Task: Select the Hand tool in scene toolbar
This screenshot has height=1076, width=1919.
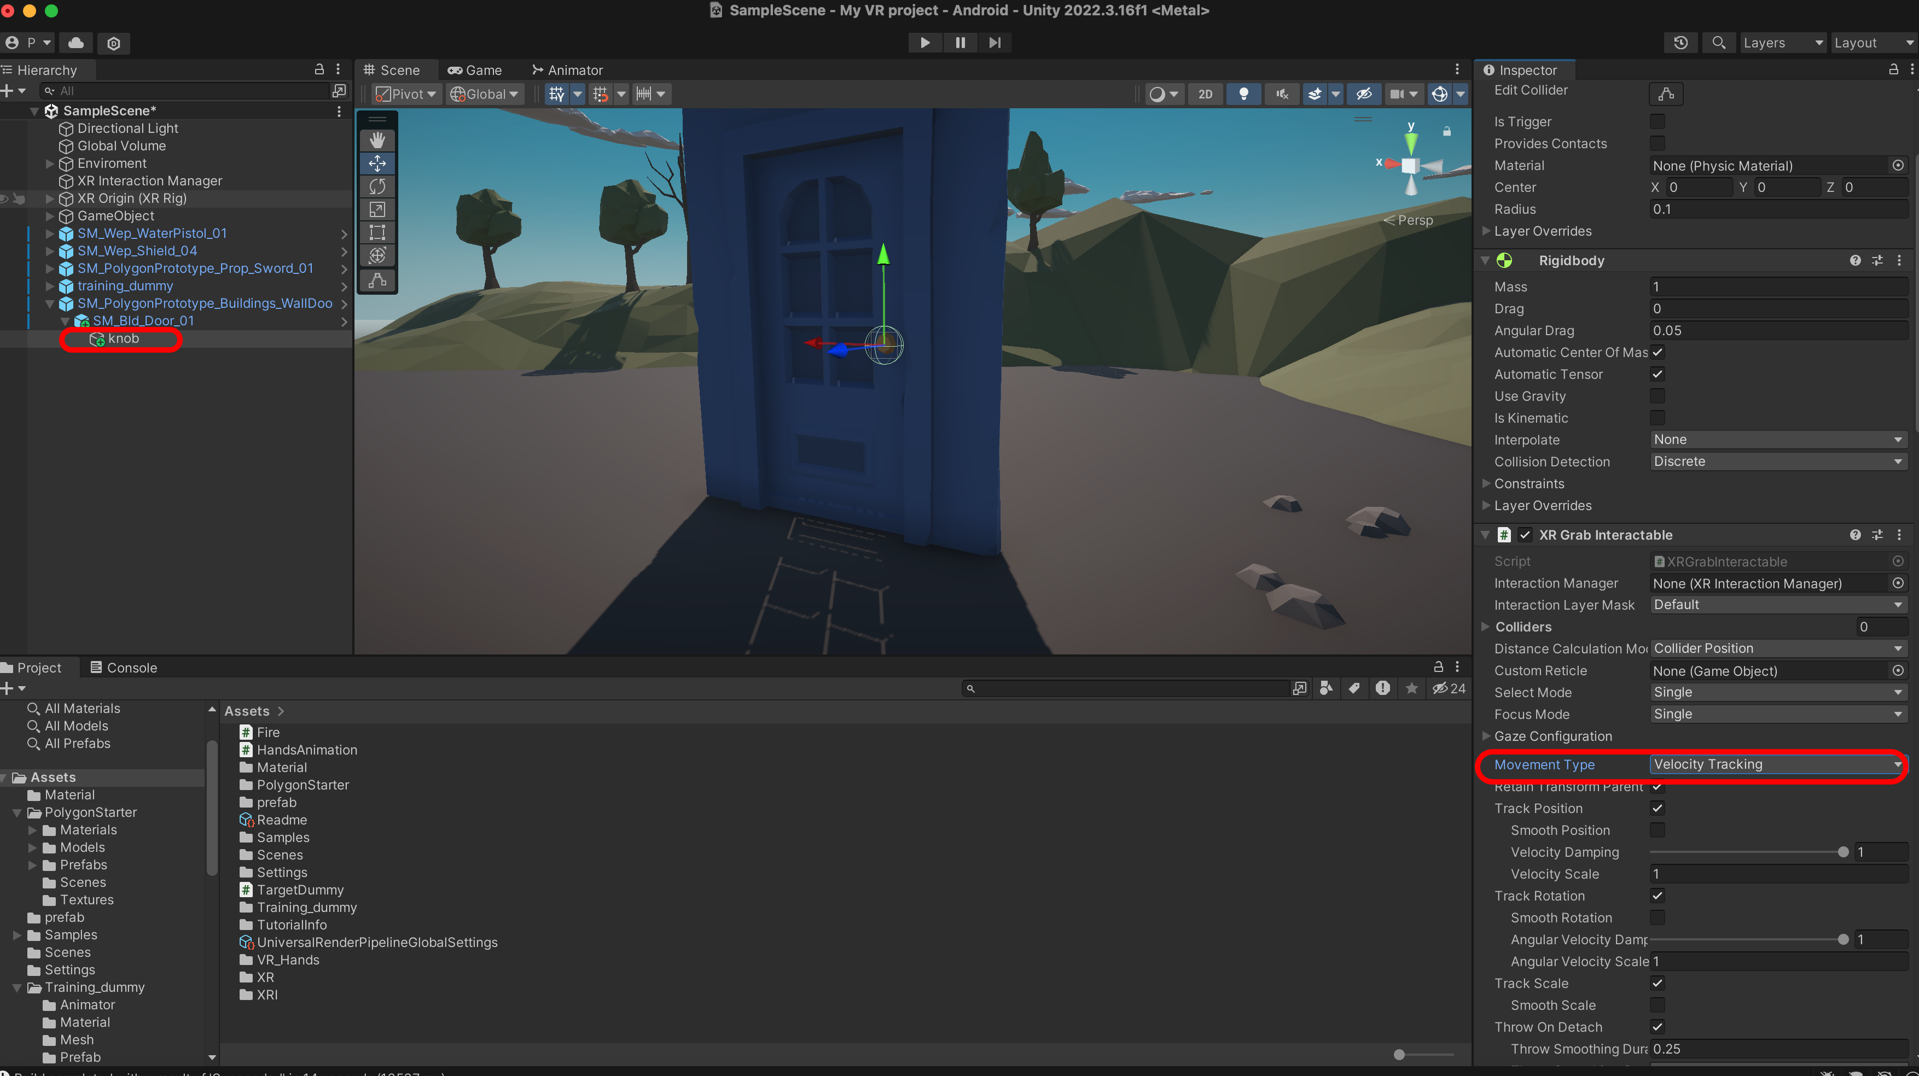Action: pos(377,140)
